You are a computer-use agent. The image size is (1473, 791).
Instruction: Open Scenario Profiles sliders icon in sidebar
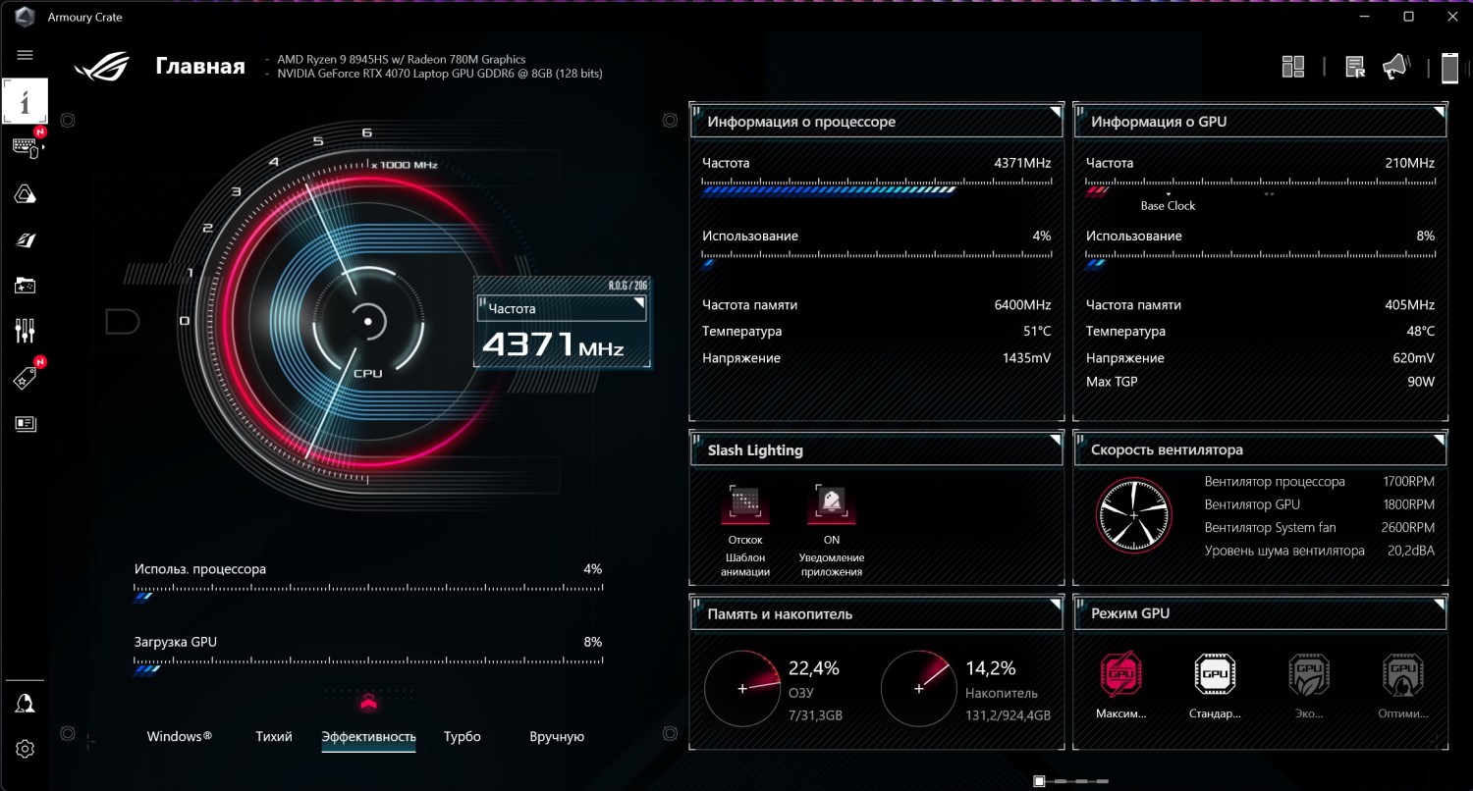click(26, 331)
